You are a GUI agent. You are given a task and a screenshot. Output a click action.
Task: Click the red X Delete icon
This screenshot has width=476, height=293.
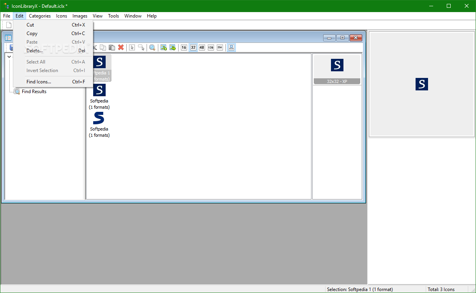click(121, 48)
